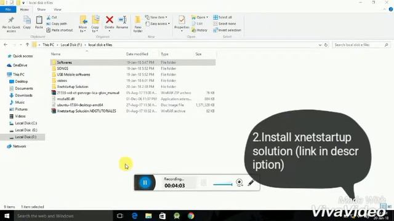394x221 pixels.
Task: Click the Search local disk e files box
Action: pos(361,45)
